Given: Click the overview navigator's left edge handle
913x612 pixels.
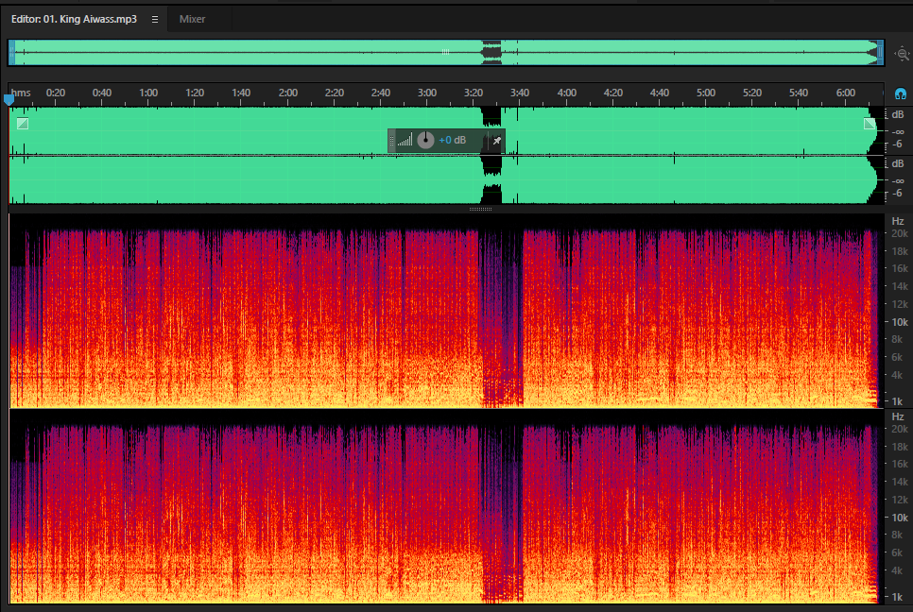Looking at the screenshot, I should (11, 53).
